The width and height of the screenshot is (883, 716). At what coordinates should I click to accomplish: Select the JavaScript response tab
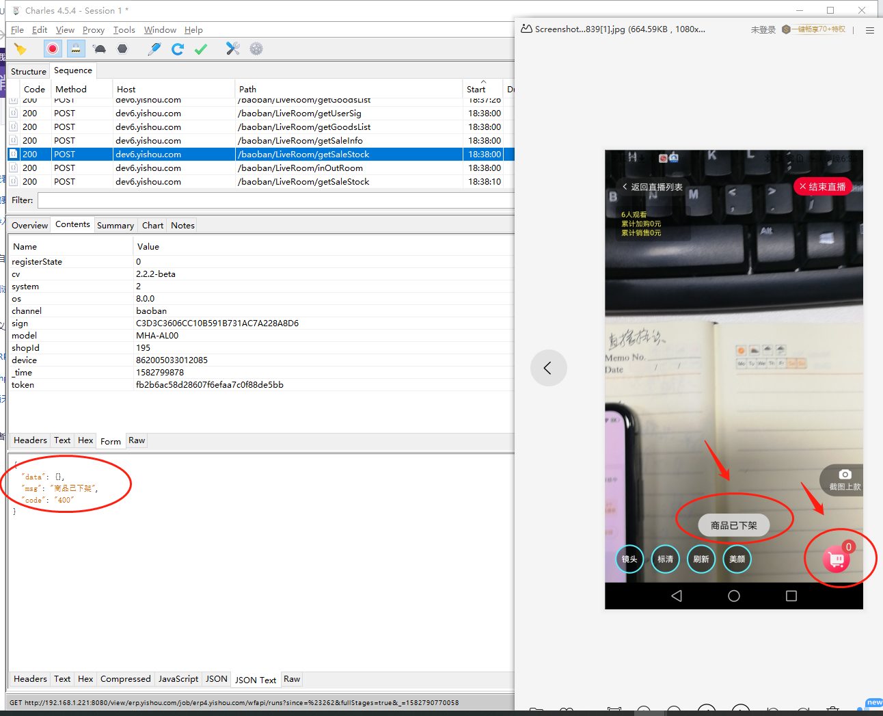point(178,679)
